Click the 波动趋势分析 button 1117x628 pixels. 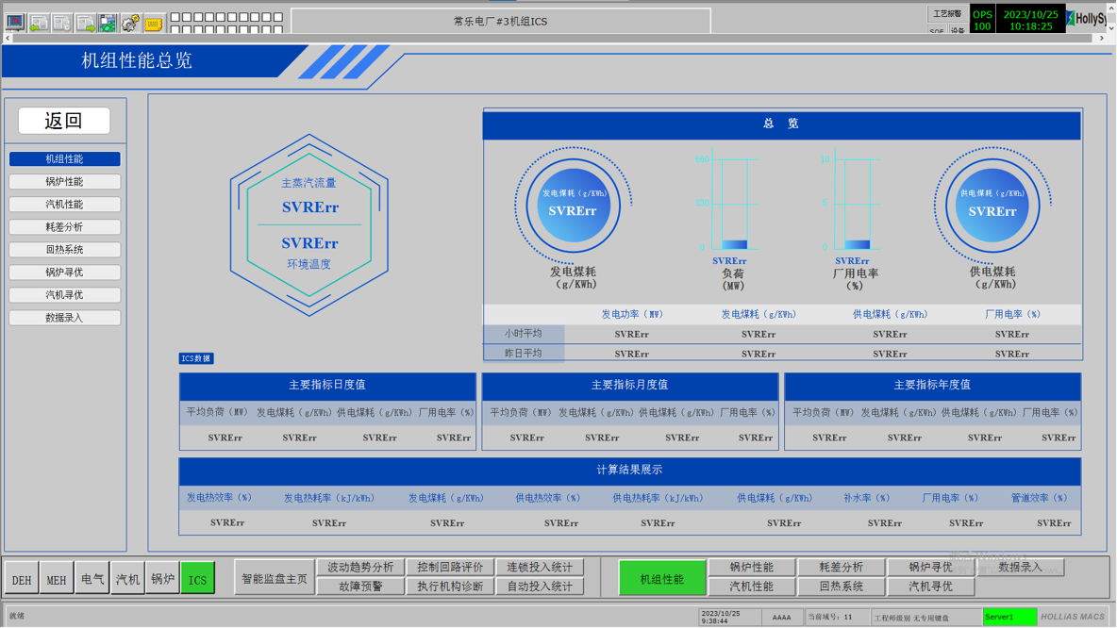point(360,568)
